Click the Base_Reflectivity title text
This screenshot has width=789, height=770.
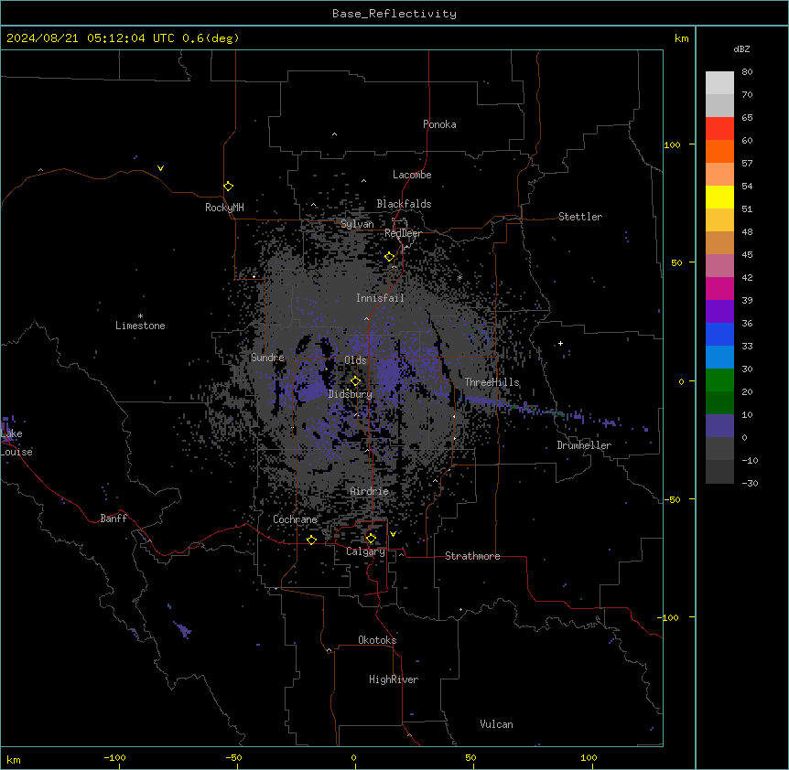click(394, 14)
